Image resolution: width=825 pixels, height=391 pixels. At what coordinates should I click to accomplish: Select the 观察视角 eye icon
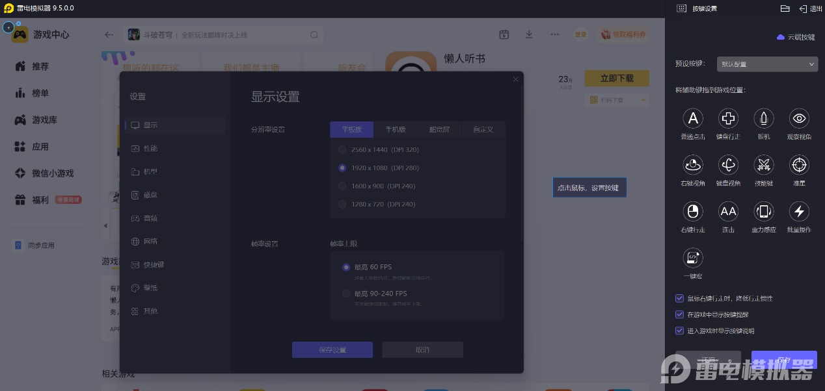(799, 118)
